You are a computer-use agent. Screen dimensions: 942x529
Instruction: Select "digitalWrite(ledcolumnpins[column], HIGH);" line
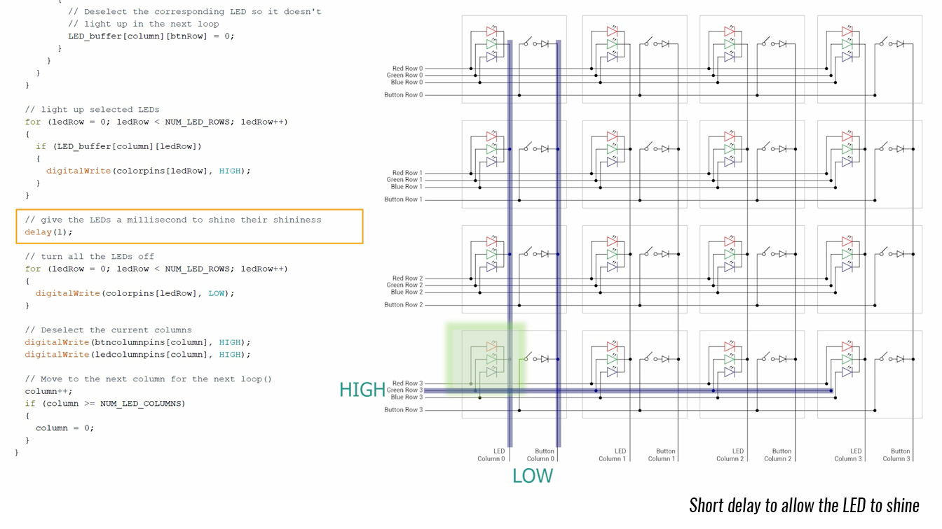point(137,355)
